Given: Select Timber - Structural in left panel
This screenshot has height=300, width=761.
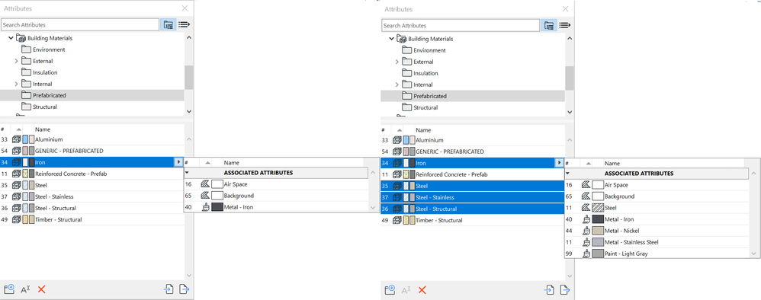Looking at the screenshot, I should pyautogui.click(x=92, y=219).
